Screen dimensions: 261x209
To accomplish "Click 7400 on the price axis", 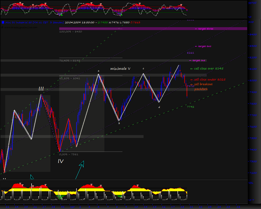I will tap(253, 150).
